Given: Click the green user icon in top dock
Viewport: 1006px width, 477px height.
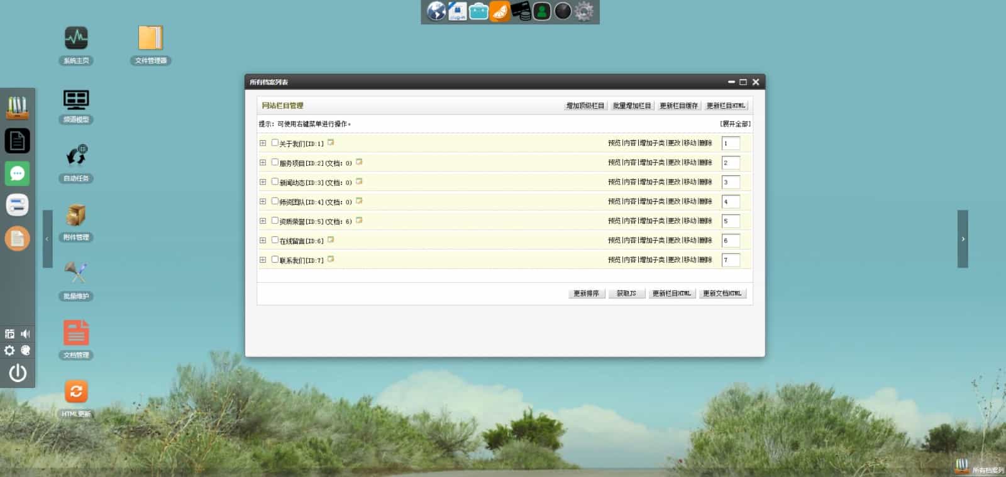Looking at the screenshot, I should pyautogui.click(x=542, y=11).
